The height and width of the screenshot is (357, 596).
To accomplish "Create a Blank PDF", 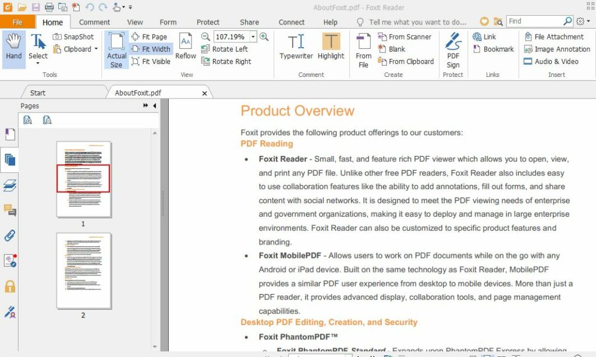I will 392,49.
